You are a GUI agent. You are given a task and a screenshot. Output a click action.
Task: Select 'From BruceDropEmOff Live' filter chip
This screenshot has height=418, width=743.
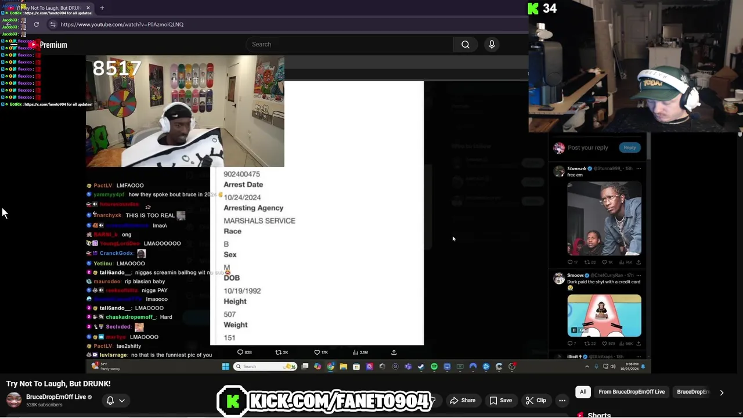point(632,392)
